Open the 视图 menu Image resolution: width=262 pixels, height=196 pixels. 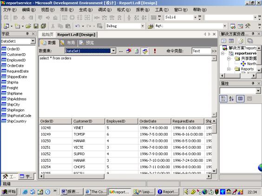pyautogui.click(x=48, y=10)
